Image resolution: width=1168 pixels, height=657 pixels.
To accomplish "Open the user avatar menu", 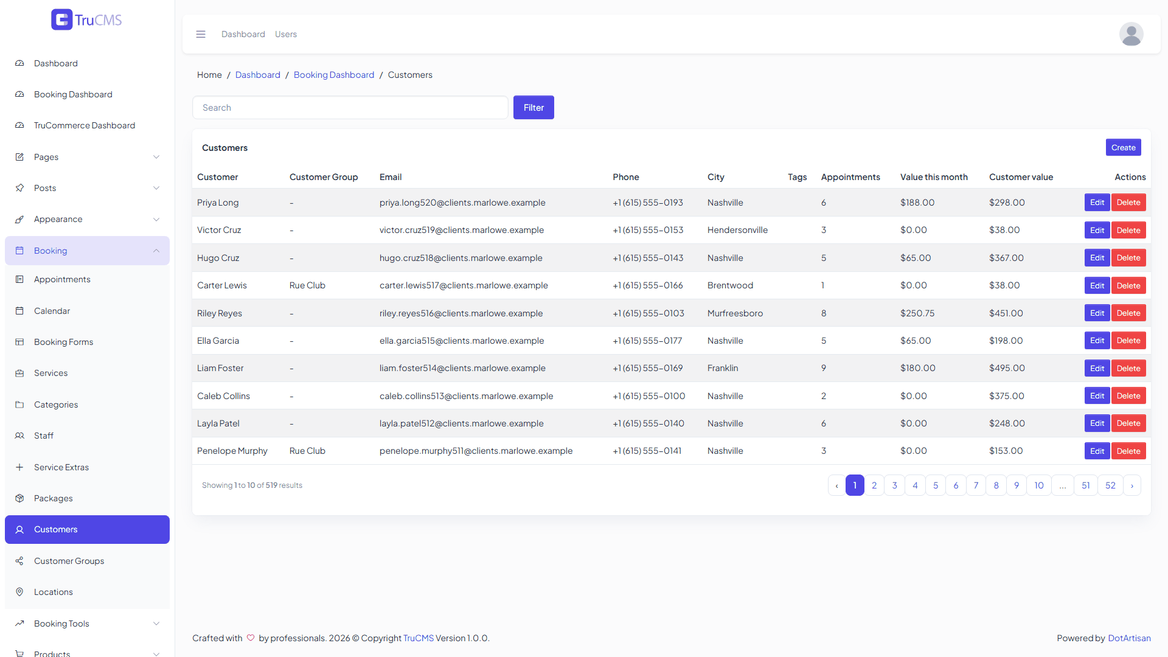I will [x=1131, y=34].
